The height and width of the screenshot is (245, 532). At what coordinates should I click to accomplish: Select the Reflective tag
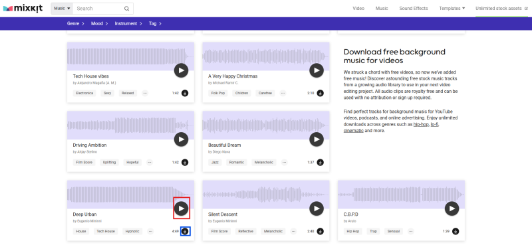(246, 231)
